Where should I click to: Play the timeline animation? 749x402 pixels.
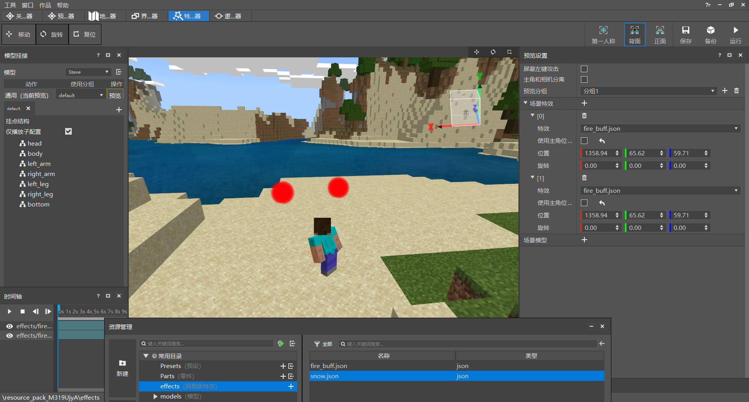9,311
